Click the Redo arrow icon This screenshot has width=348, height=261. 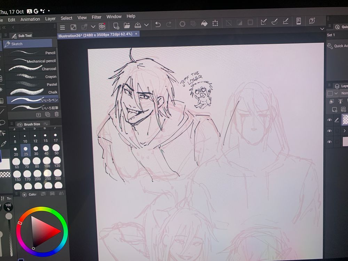tap(169, 24)
